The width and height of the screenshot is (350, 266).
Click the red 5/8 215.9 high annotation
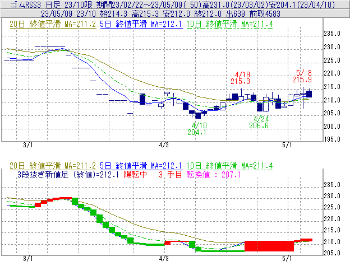click(x=302, y=76)
